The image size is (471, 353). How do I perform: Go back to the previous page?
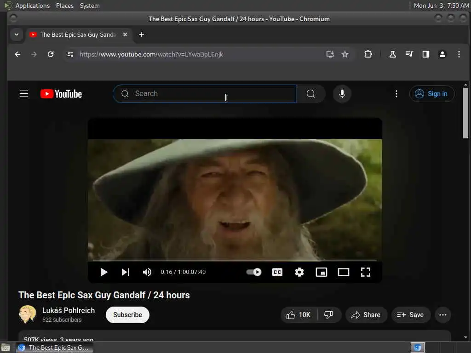click(18, 54)
